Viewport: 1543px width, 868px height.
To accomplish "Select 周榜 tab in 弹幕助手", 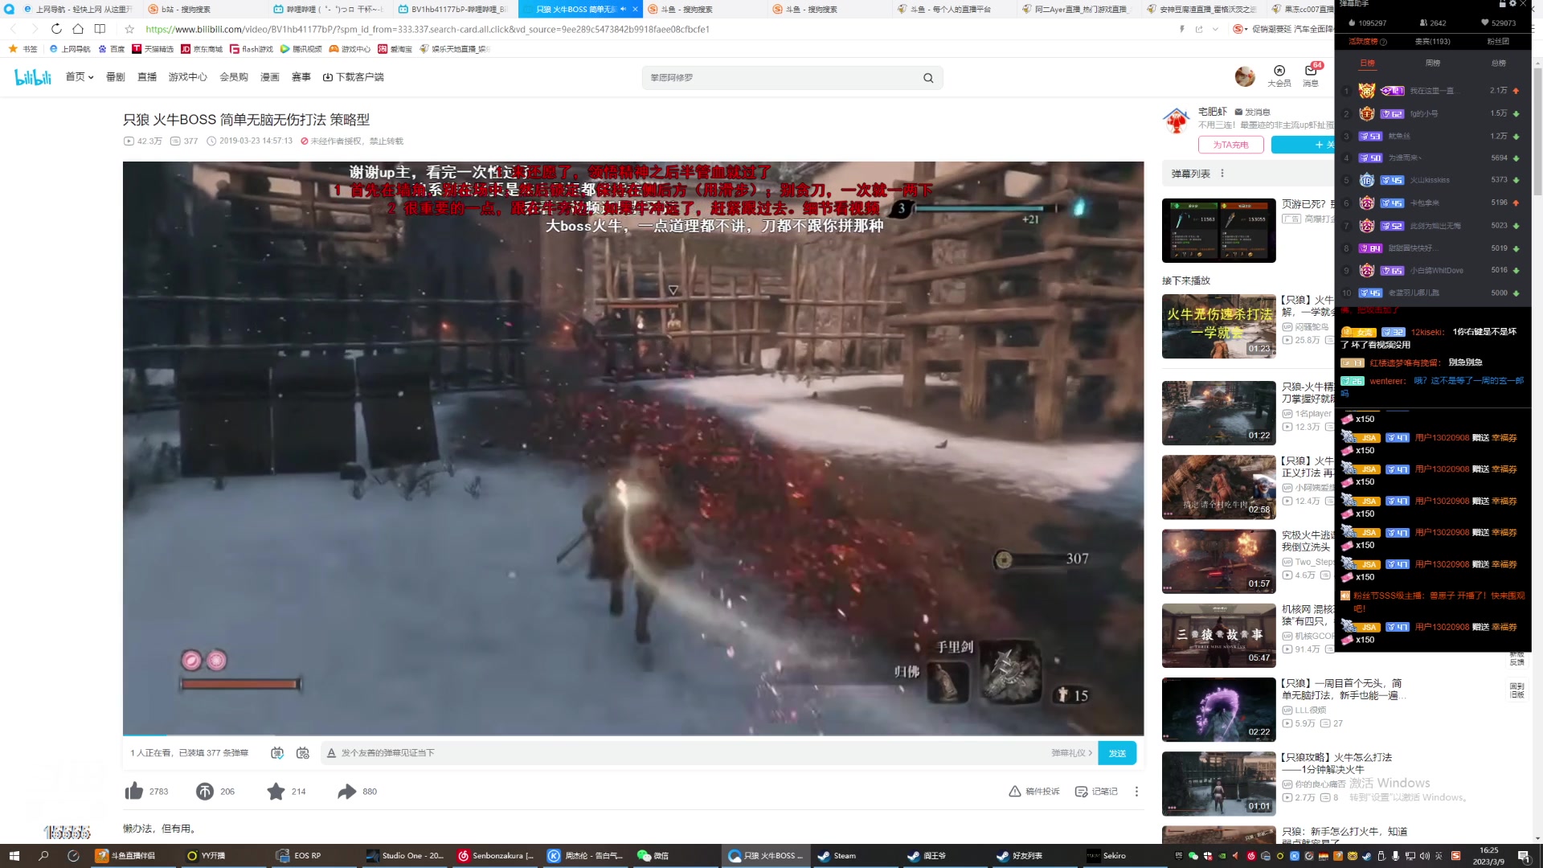I will coord(1433,63).
